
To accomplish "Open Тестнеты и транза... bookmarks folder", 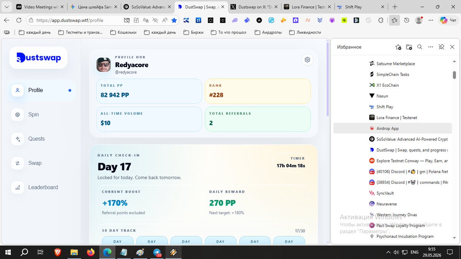I will coord(81,32).
